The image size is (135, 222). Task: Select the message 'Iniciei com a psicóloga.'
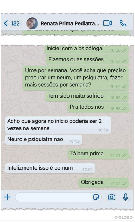(87, 49)
